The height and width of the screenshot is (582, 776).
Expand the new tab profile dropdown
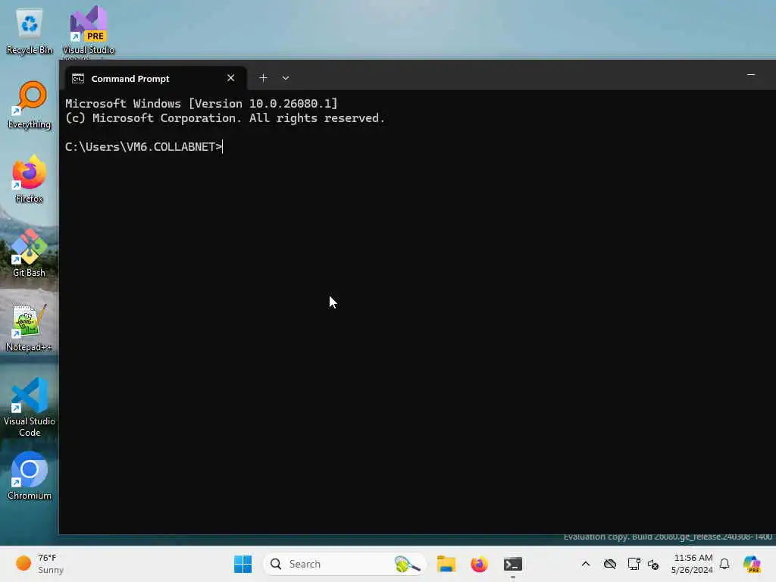coord(286,78)
